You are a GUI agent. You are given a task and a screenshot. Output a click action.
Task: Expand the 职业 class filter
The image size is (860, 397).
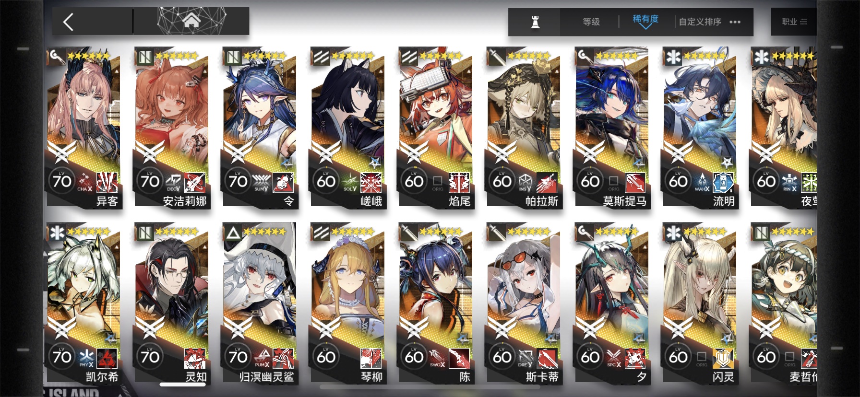[794, 22]
